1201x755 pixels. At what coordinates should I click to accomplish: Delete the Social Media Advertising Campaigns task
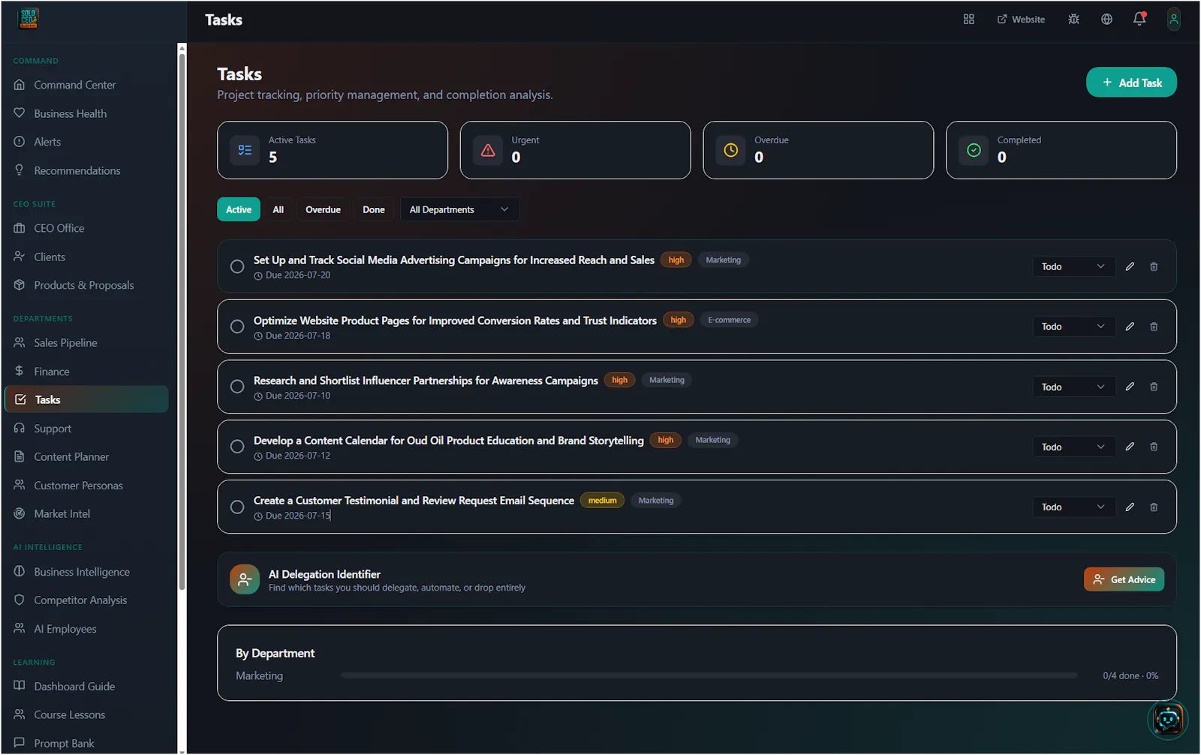tap(1154, 266)
